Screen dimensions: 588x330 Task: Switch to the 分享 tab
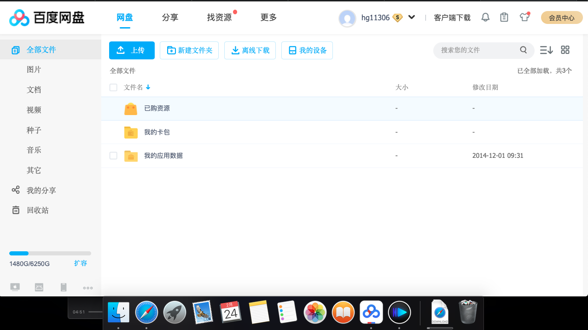click(x=170, y=17)
